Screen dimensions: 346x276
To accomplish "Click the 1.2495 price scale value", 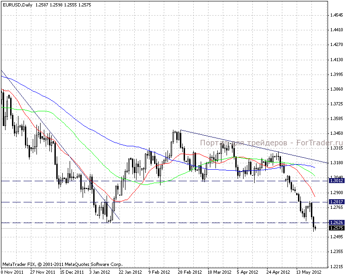I will 337,237.
